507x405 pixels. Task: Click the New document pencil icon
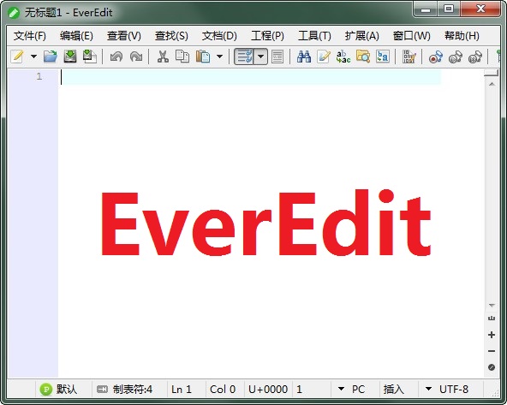pyautogui.click(x=17, y=57)
